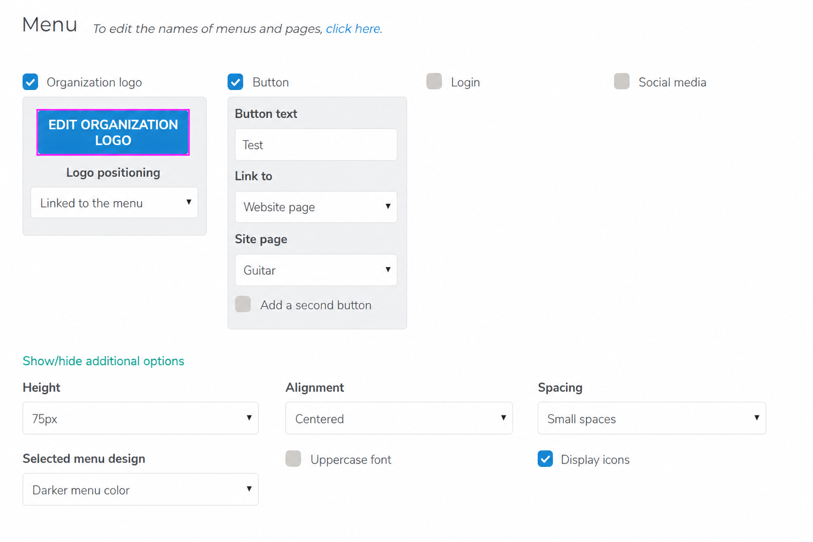
Task: Click the Link to label
Action: pos(254,176)
